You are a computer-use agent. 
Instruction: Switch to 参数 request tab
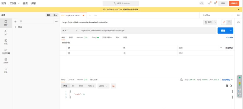coord(63,37)
